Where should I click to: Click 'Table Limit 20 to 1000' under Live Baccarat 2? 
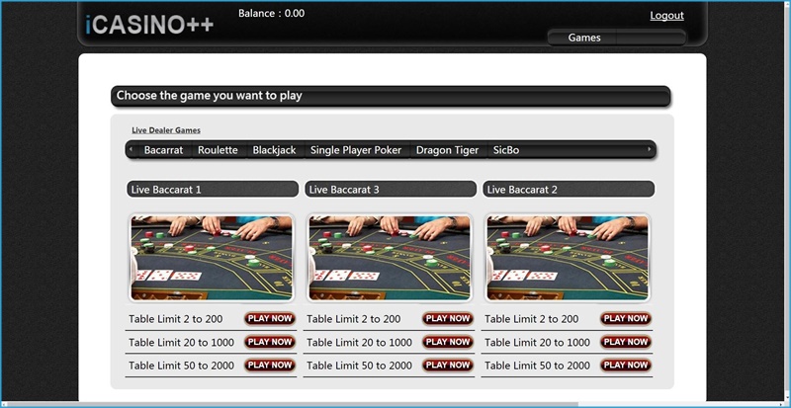(x=537, y=343)
